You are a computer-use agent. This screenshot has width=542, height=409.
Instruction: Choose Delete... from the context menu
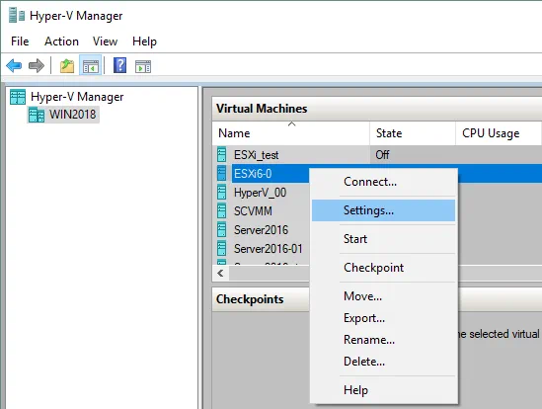click(x=383, y=362)
